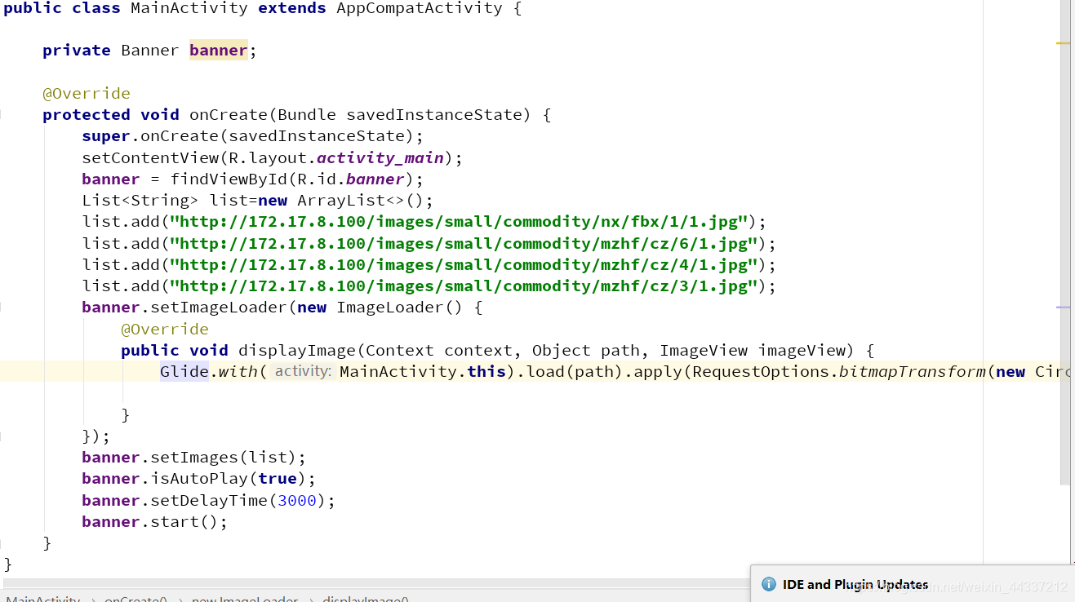Click the ImageView parameter type
Screen dimensions: 1075x602
point(704,351)
